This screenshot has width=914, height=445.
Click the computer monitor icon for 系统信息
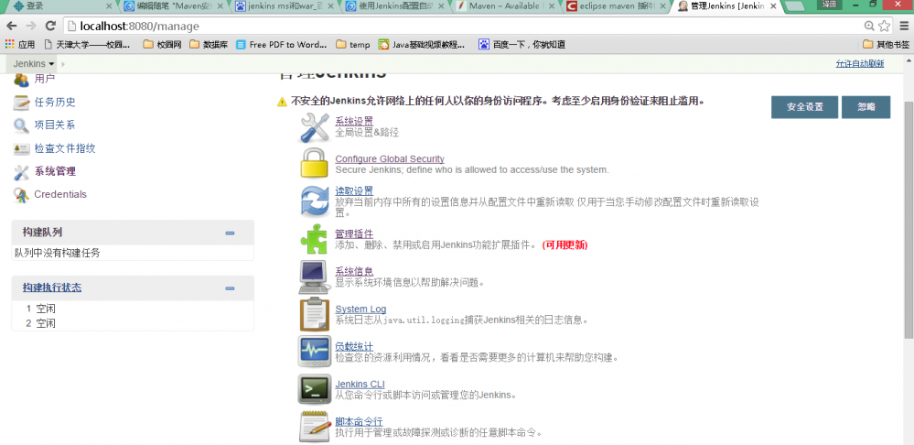click(x=314, y=277)
